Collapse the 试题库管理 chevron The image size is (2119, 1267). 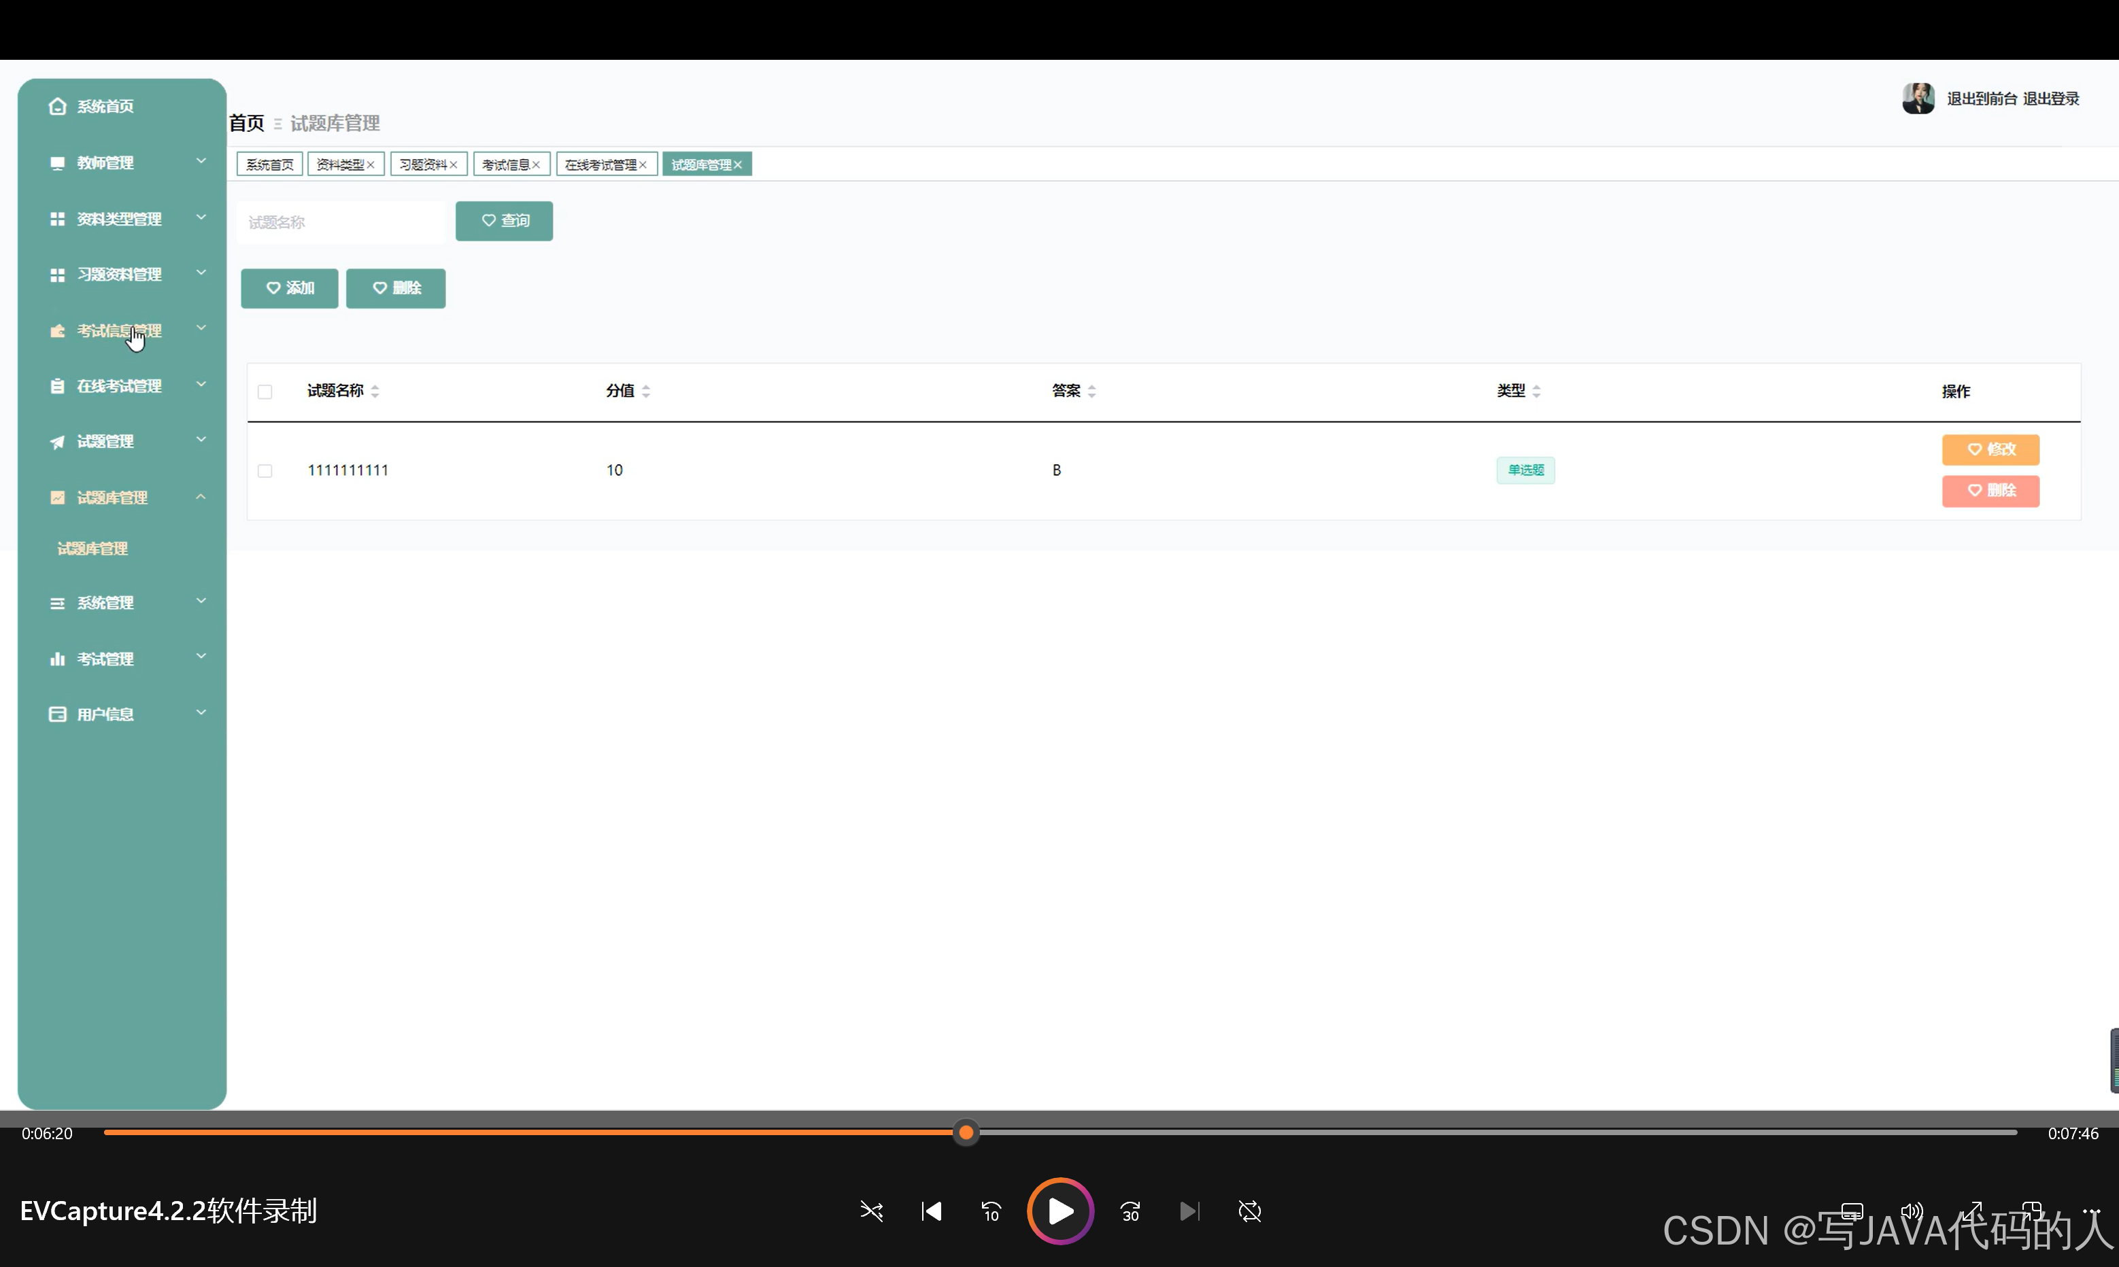tap(201, 496)
